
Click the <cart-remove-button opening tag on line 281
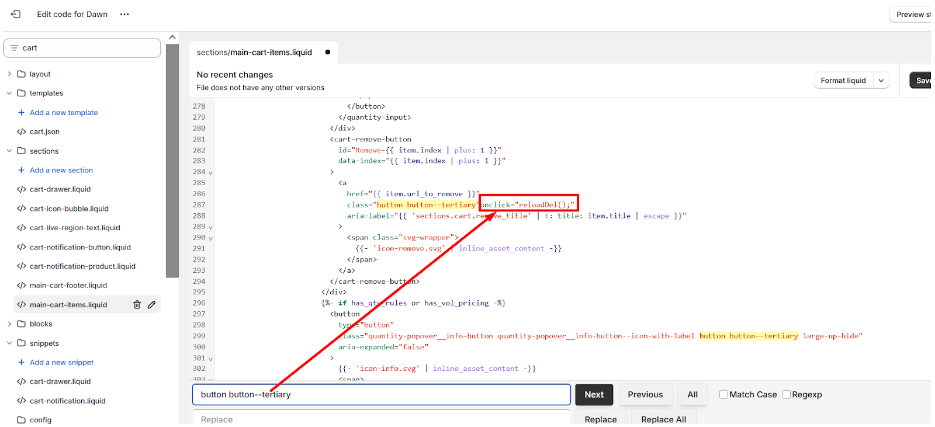pyautogui.click(x=370, y=139)
